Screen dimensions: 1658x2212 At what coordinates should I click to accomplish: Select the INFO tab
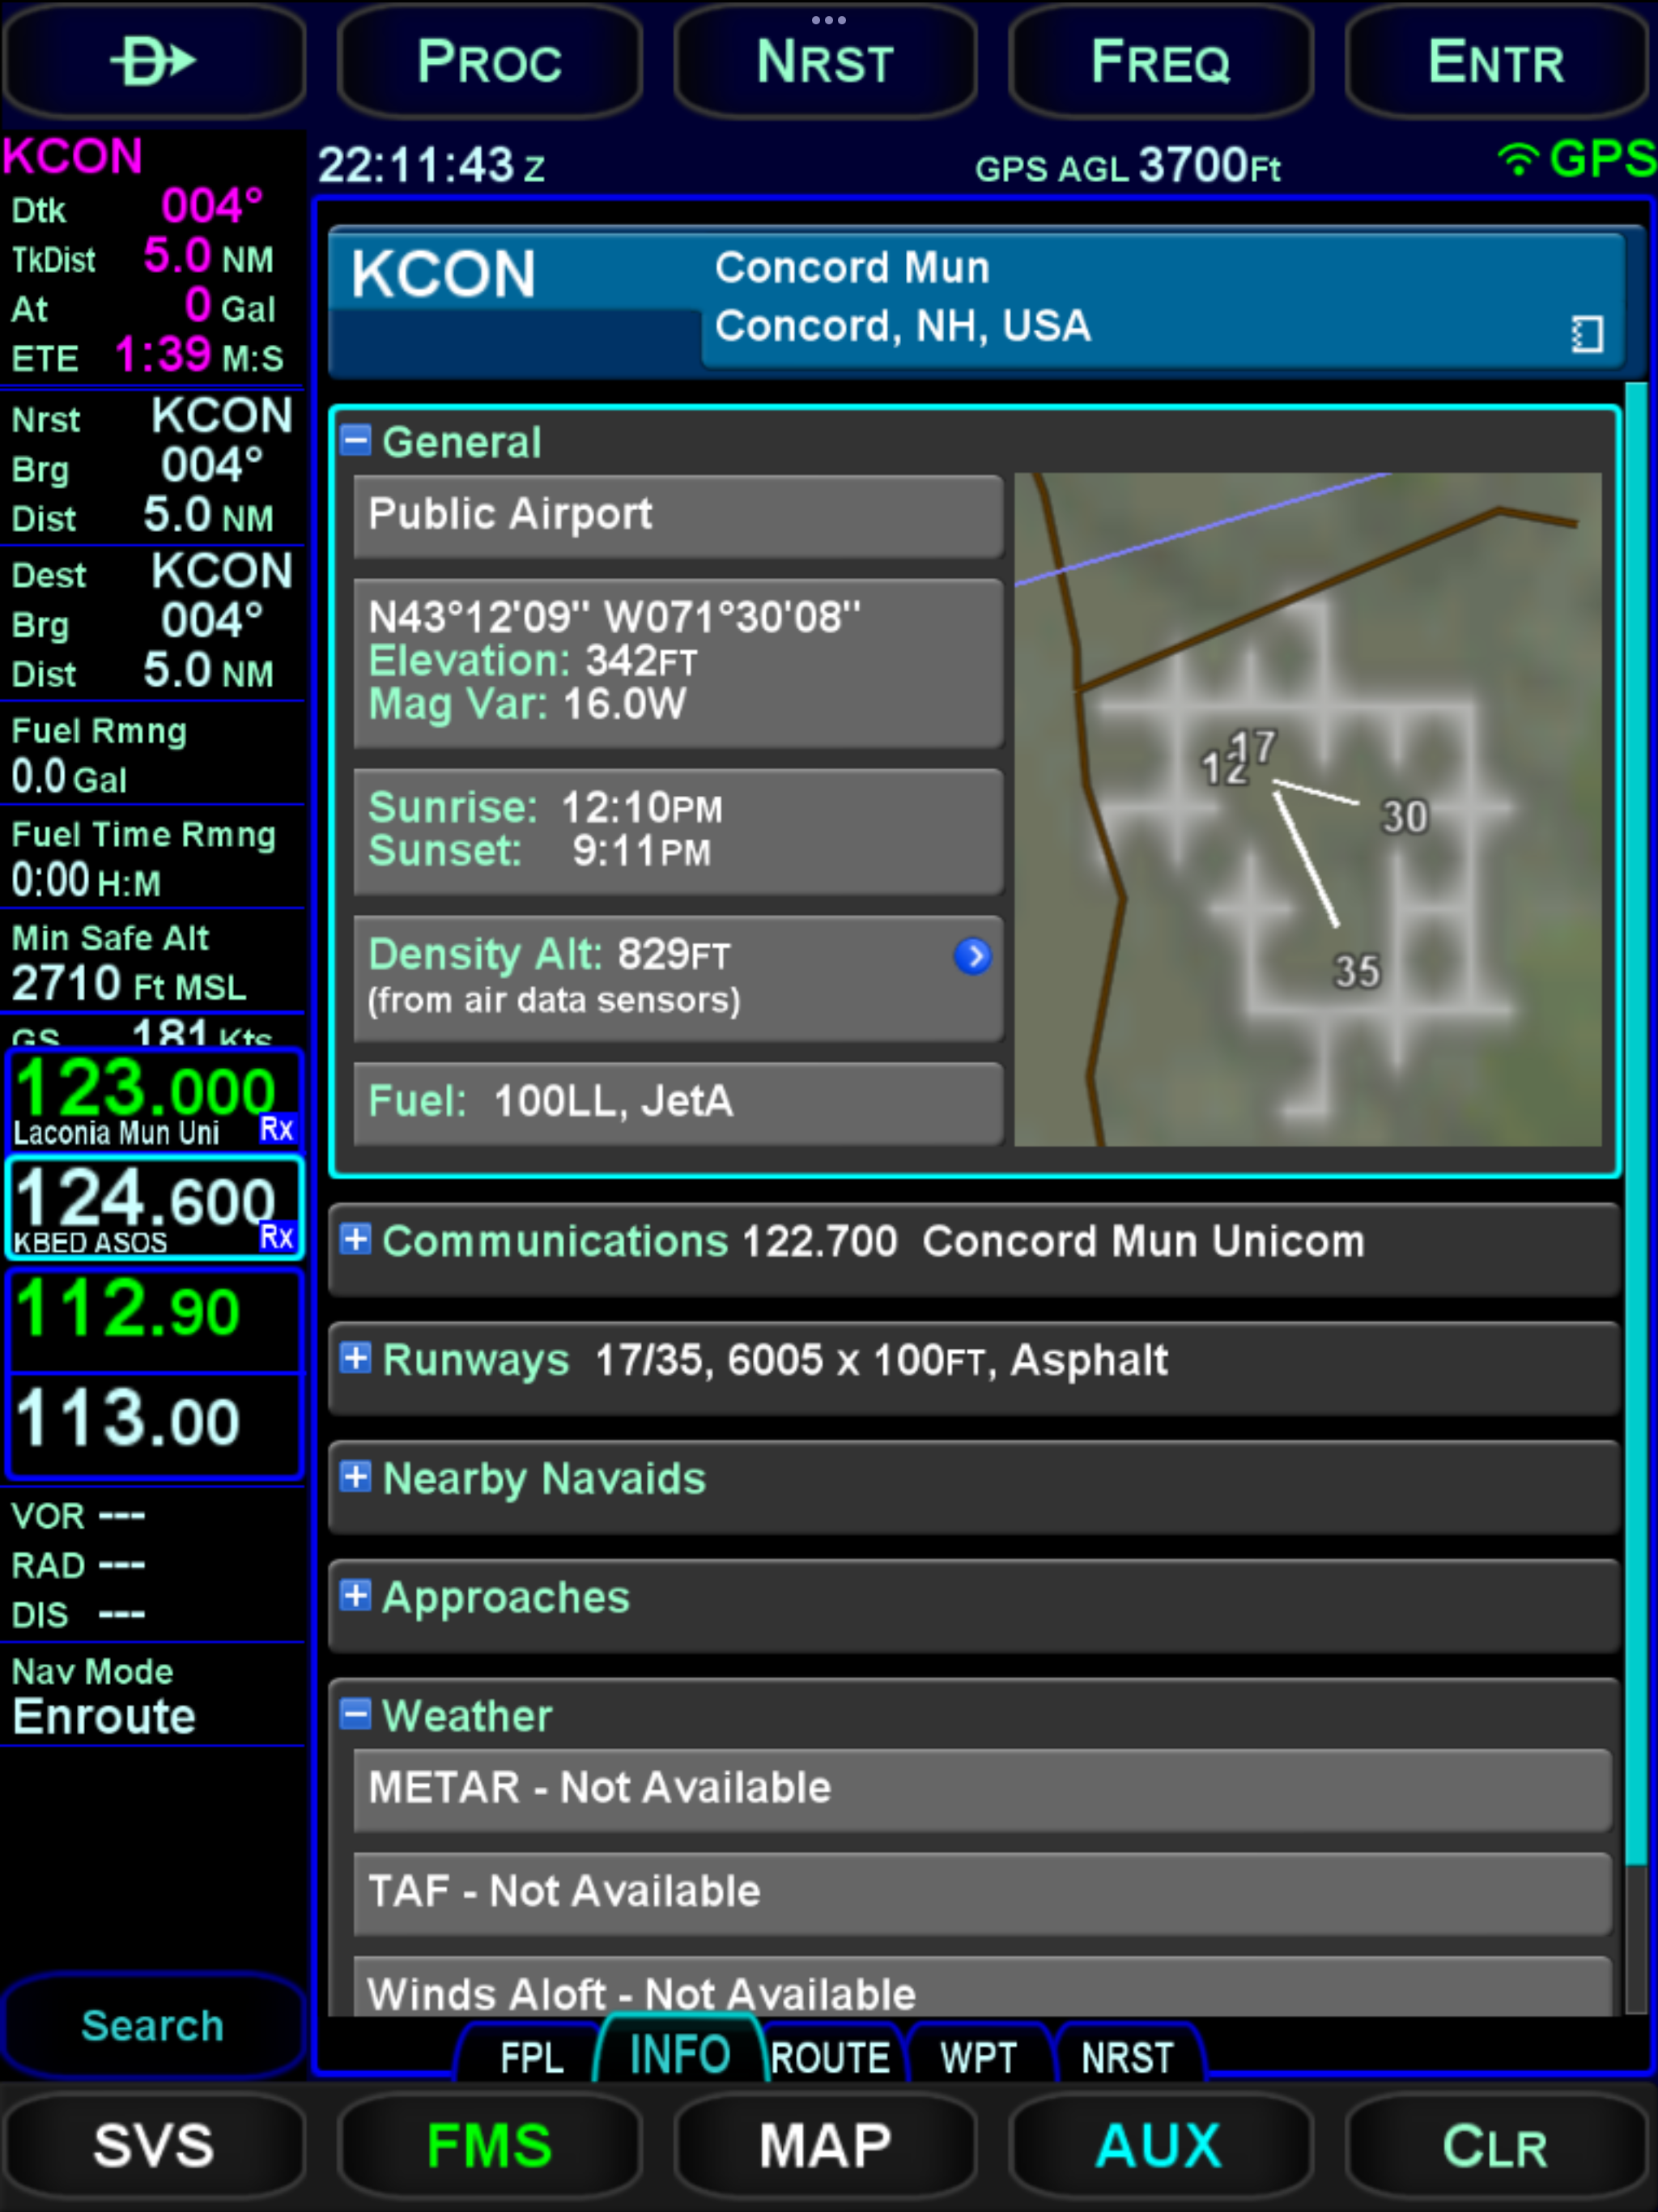(x=680, y=2054)
